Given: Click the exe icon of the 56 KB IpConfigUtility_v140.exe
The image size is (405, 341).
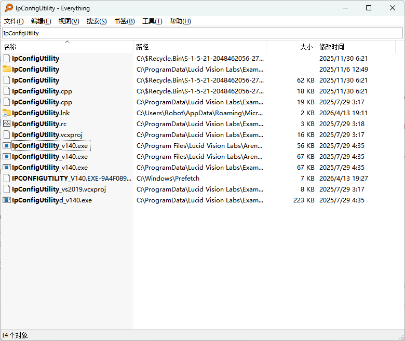Looking at the screenshot, I should [x=7, y=146].
